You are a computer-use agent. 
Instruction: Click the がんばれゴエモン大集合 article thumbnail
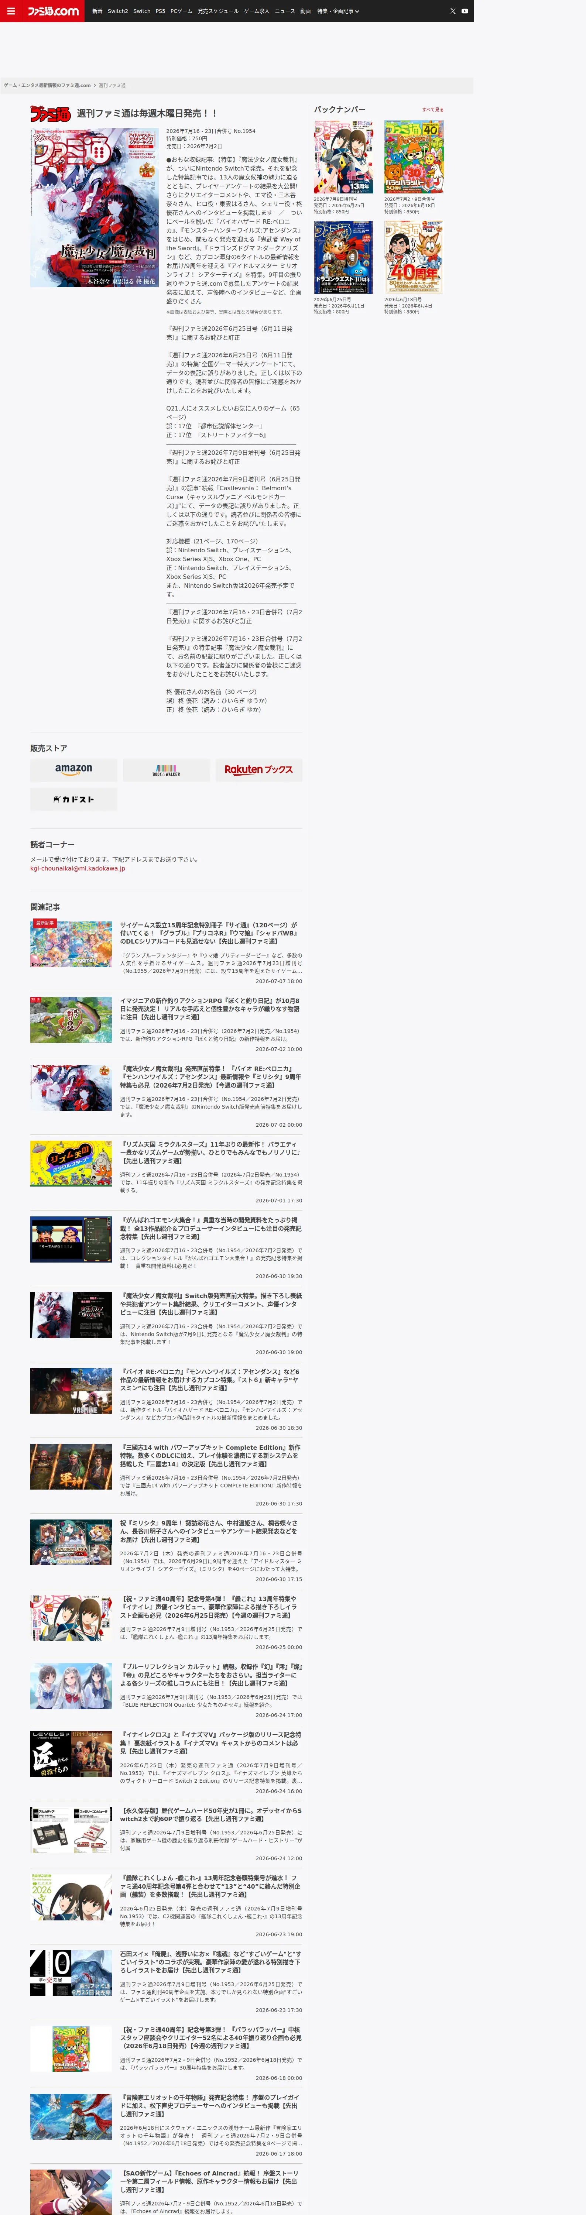click(x=71, y=1239)
